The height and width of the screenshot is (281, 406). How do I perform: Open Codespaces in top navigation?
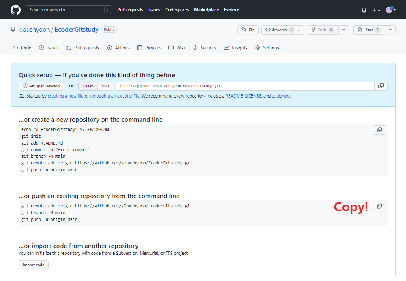coord(177,10)
